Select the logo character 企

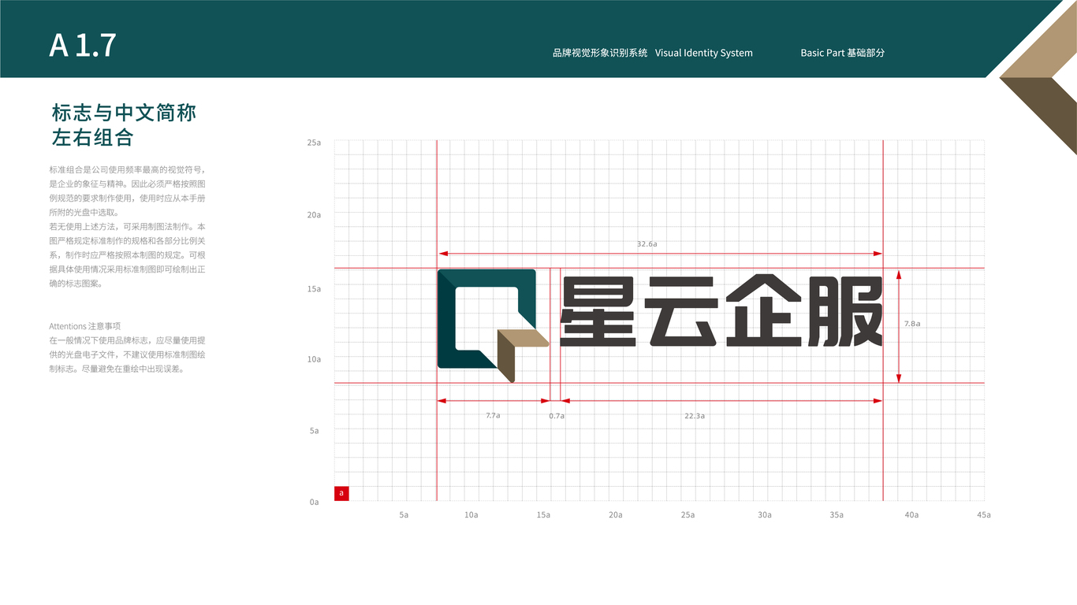762,310
